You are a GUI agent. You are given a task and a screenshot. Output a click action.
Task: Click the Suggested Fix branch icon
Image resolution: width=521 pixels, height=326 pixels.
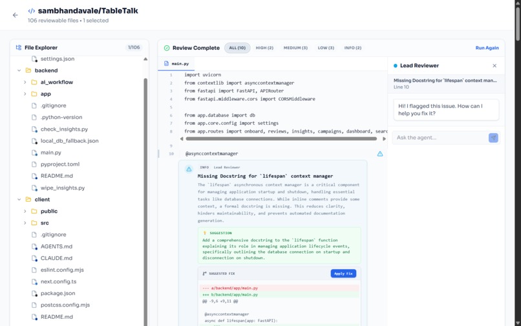click(x=204, y=274)
